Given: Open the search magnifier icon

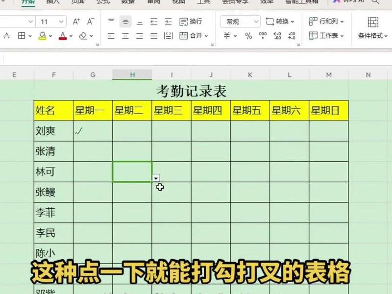Looking at the screenshot, I should tap(375, 2).
